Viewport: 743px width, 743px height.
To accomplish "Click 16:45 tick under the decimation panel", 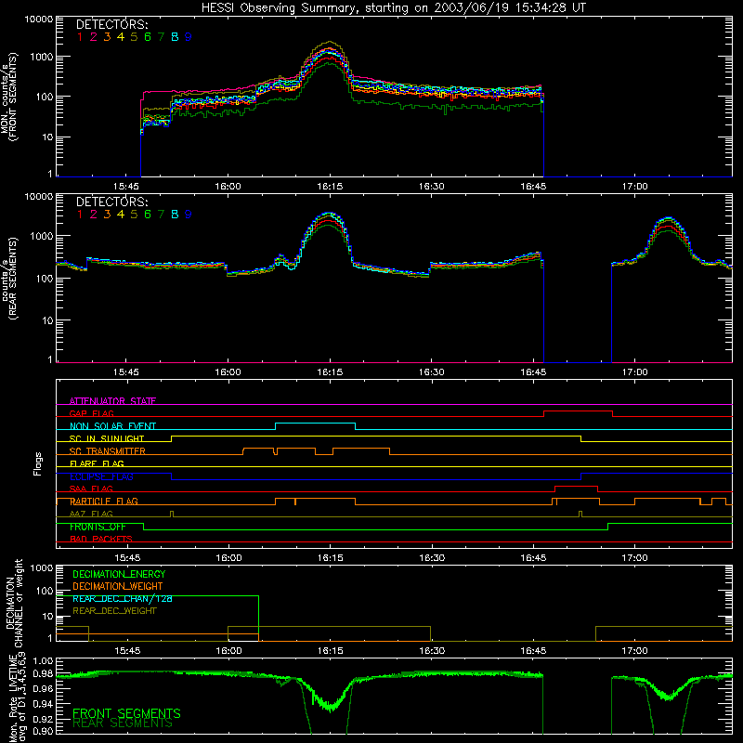I will coord(533,651).
